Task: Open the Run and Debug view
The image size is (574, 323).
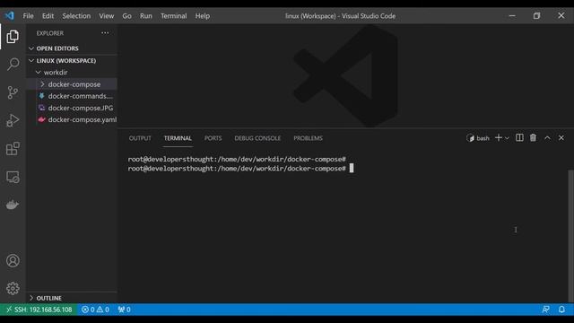Action: tap(13, 120)
